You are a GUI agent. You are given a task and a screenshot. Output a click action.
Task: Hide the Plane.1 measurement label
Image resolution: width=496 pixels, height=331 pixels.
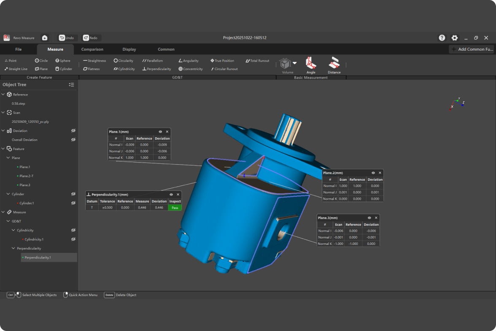pos(160,132)
